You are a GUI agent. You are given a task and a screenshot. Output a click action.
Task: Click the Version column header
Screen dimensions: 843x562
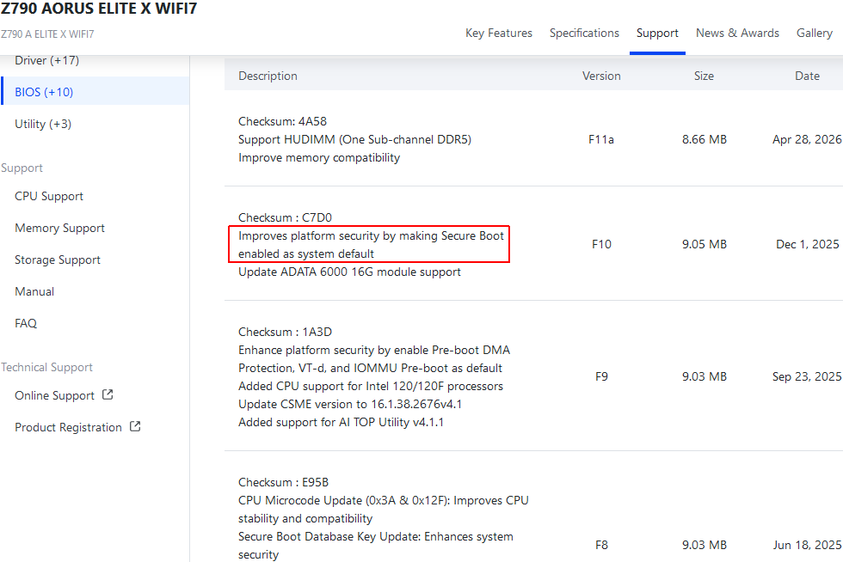(601, 76)
